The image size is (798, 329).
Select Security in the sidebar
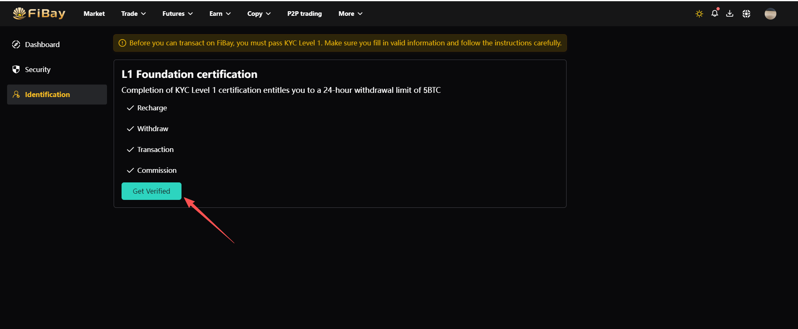point(37,70)
